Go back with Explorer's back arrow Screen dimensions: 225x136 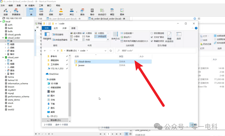[x=45, y=50]
